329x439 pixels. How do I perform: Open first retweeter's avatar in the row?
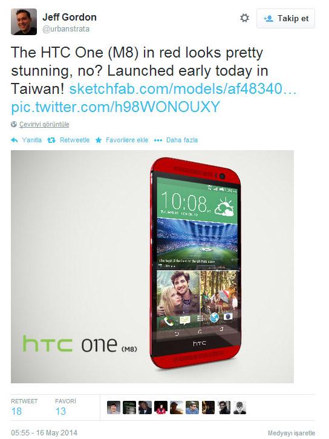114,408
